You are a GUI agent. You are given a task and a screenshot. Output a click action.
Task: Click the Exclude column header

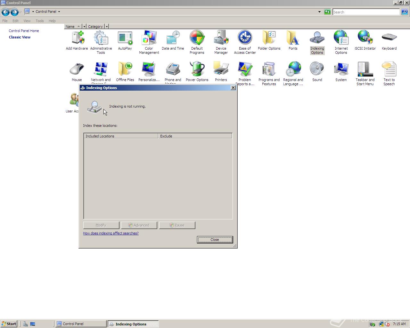(x=195, y=136)
